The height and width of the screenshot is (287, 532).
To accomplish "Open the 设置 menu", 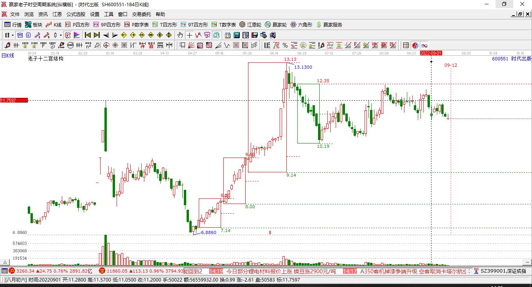I will click(95, 14).
